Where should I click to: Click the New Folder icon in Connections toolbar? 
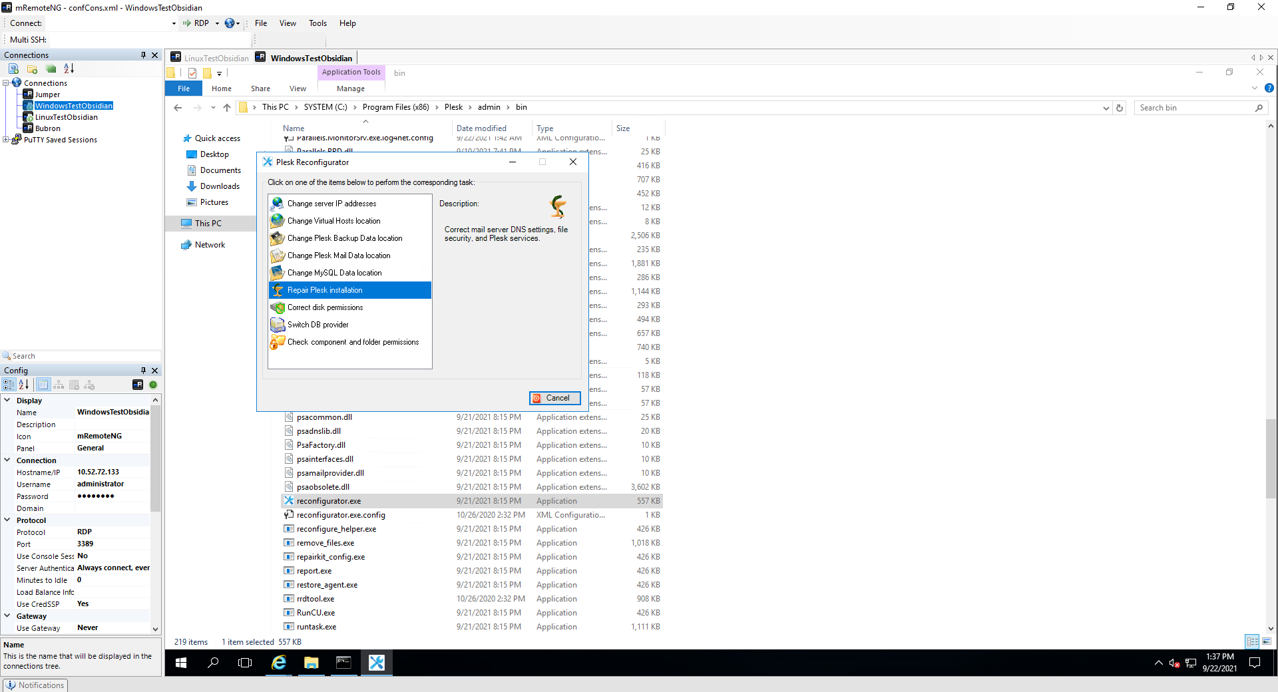pyautogui.click(x=32, y=69)
